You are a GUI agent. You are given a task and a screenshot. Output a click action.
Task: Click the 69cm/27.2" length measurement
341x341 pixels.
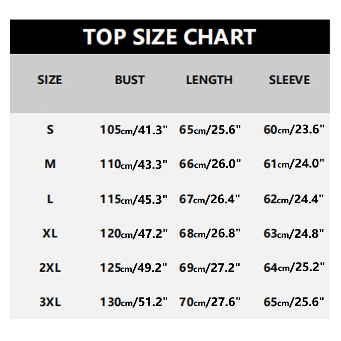[210, 268]
